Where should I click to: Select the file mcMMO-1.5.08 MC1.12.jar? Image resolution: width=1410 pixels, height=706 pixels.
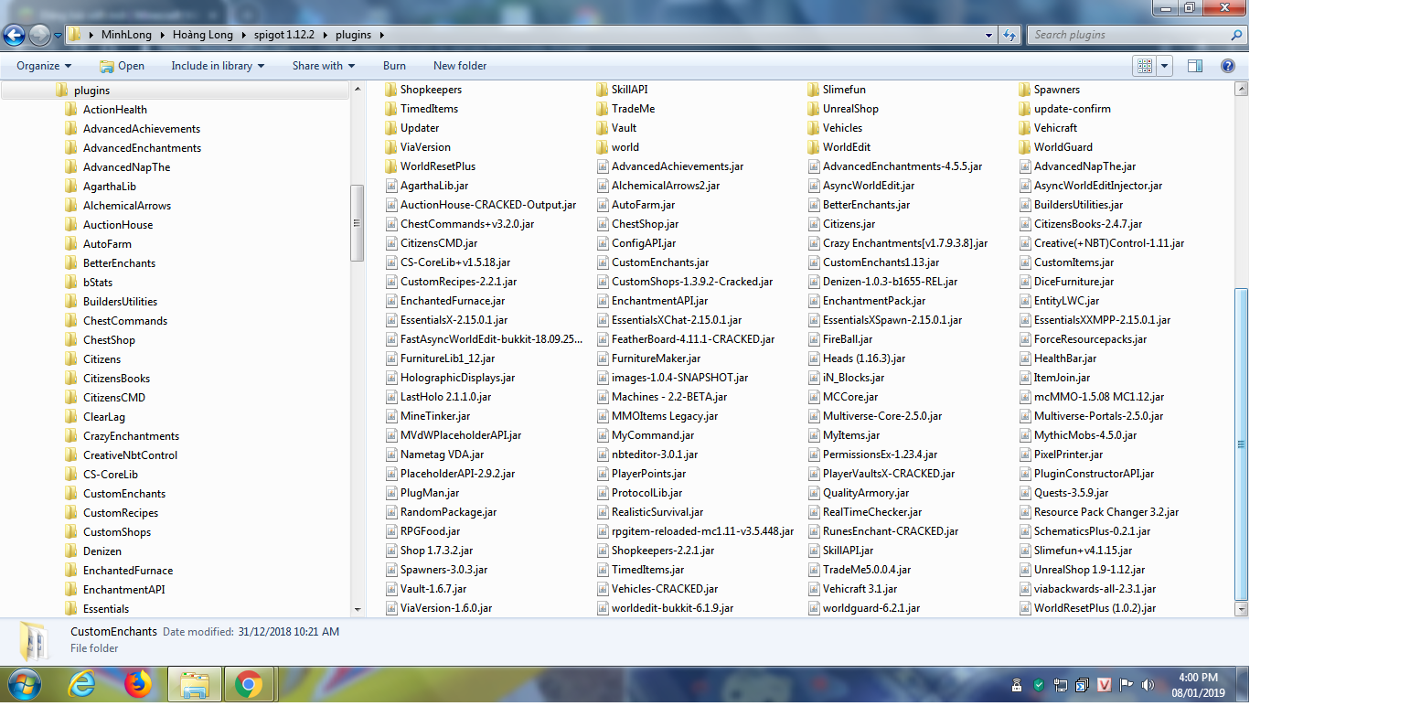coord(1099,397)
